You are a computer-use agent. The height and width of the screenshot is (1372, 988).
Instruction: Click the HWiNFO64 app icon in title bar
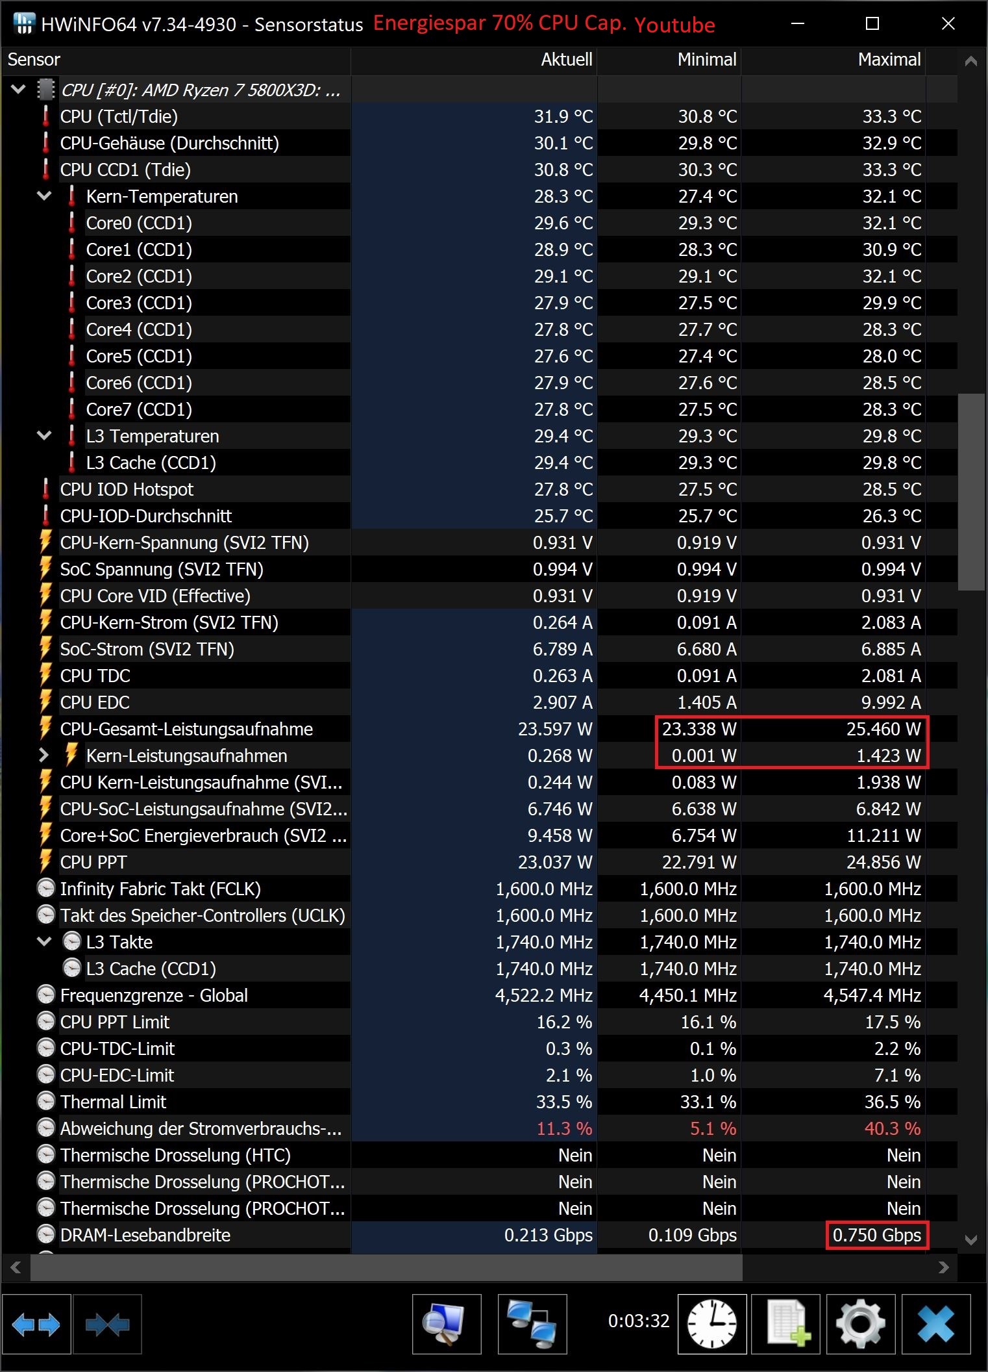(23, 24)
